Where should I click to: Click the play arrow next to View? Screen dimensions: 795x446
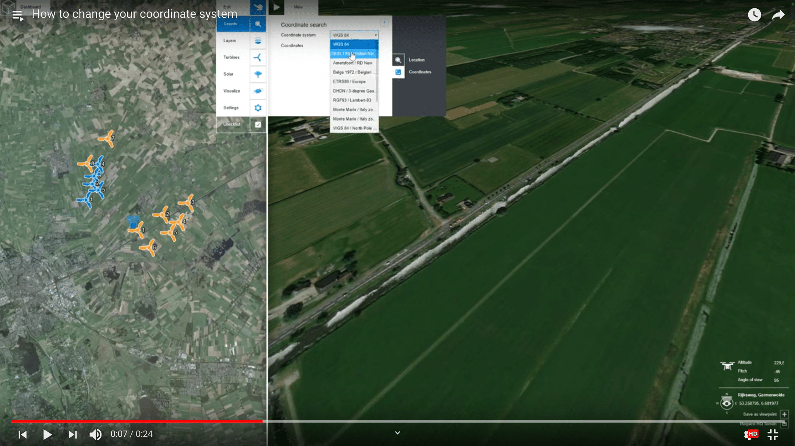point(277,7)
